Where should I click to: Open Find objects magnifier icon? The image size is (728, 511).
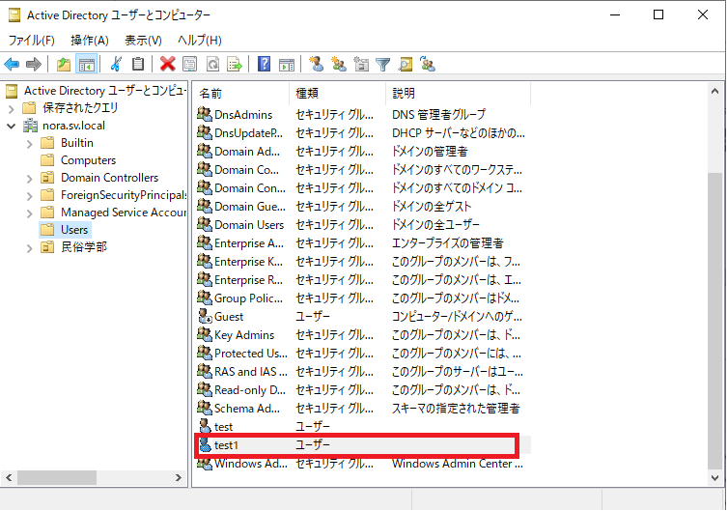coord(406,64)
